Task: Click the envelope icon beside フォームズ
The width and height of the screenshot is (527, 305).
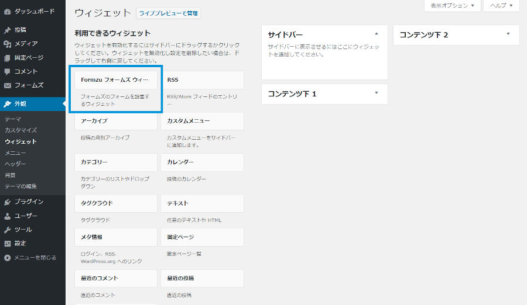Action: click(x=8, y=85)
